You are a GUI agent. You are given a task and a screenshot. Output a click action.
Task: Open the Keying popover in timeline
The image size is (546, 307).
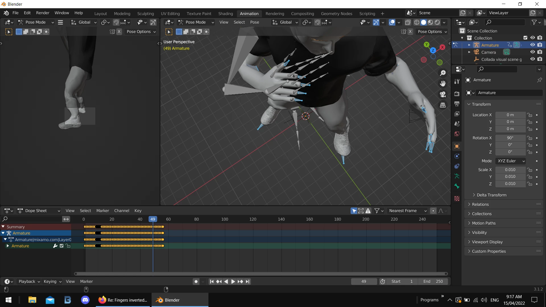coord(52,281)
